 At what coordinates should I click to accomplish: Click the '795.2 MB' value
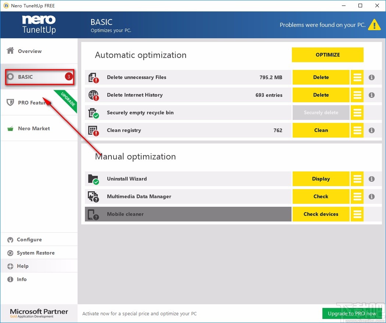(271, 77)
